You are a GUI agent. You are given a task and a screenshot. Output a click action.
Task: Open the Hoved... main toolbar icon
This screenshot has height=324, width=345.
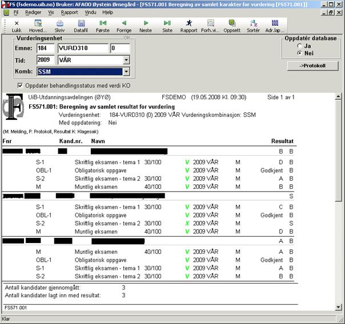pyautogui.click(x=38, y=23)
